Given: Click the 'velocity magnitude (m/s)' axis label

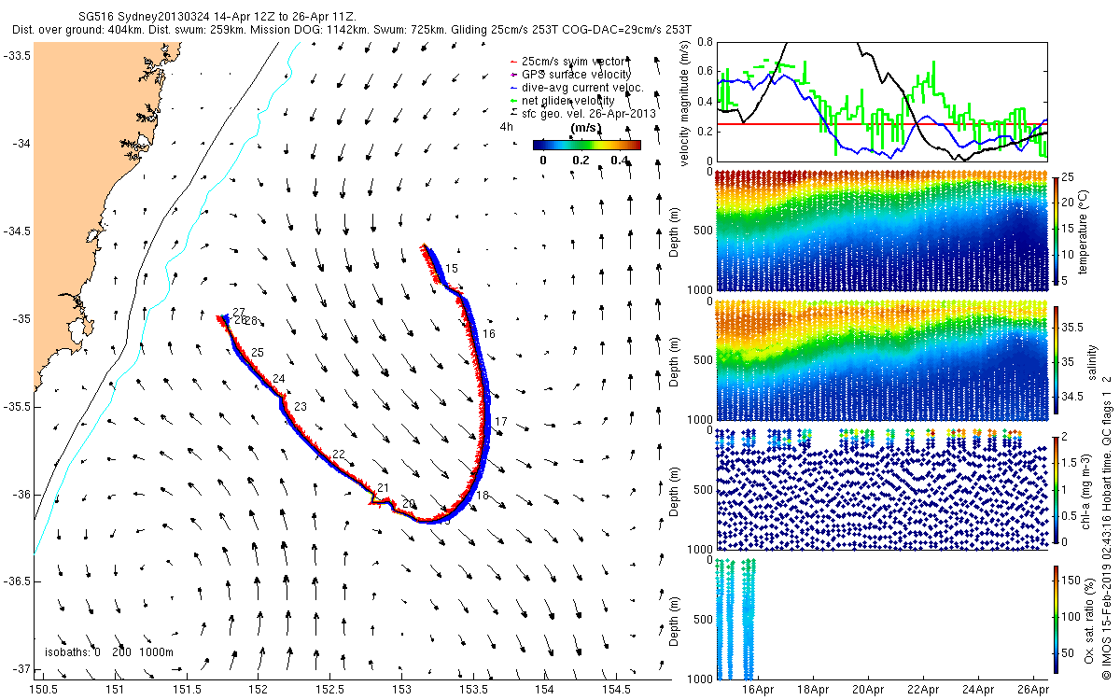Looking at the screenshot, I should point(686,103).
